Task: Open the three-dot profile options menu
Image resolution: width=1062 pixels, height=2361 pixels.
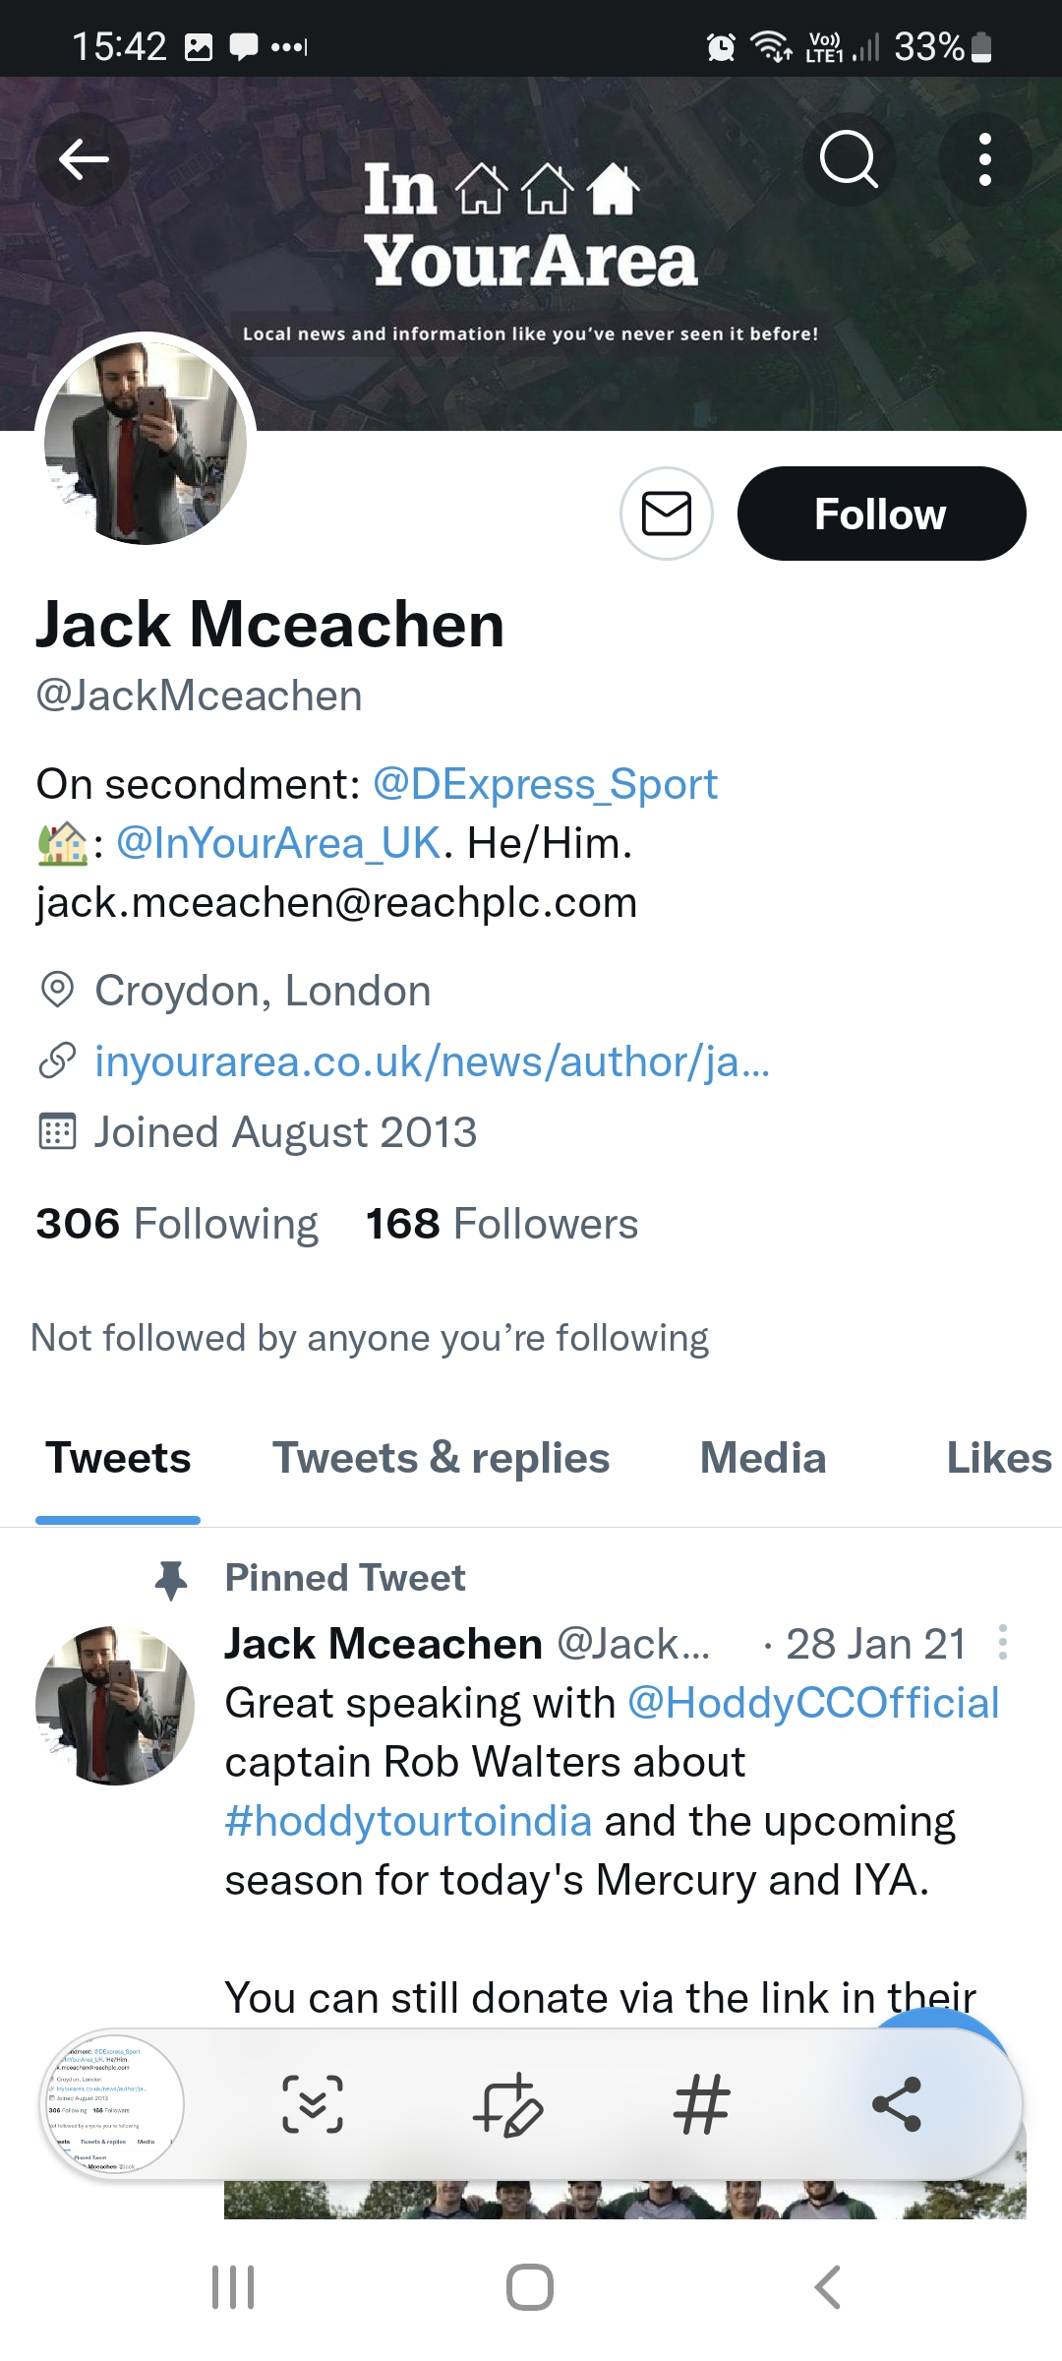Action: click(984, 159)
